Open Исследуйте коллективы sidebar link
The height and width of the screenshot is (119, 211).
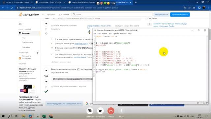(26, 57)
